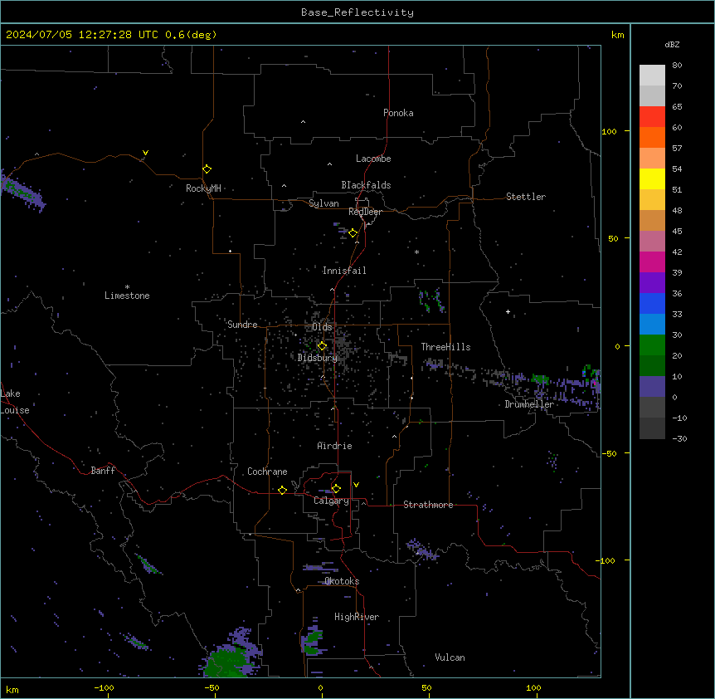
Task: Select the yellow diamond marker below Cochrane
Action: [282, 490]
